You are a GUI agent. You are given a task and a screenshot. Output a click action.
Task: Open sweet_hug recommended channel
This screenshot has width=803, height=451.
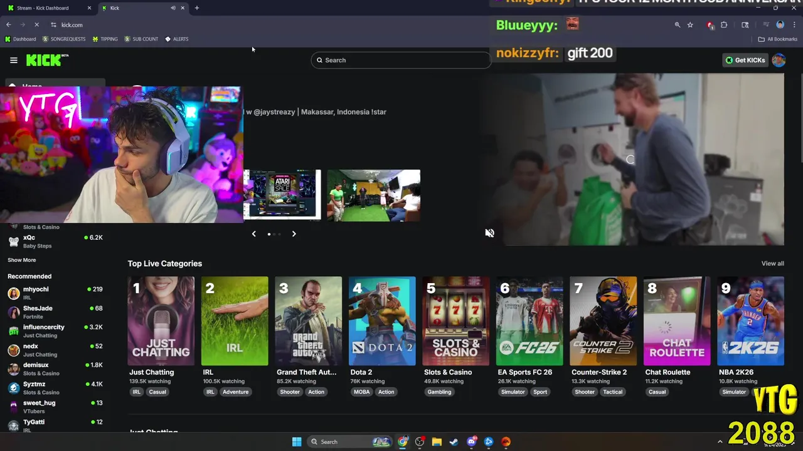tap(55, 407)
